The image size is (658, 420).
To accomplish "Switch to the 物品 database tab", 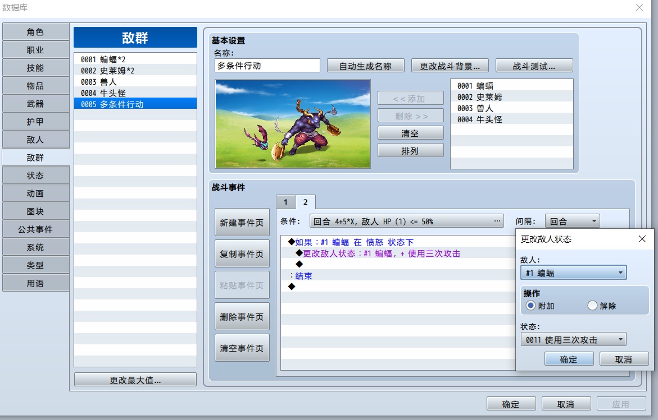I will click(35, 86).
